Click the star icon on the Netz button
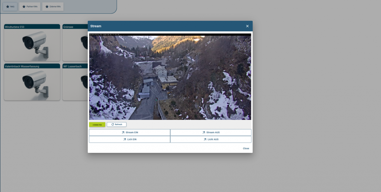 click(7, 7)
